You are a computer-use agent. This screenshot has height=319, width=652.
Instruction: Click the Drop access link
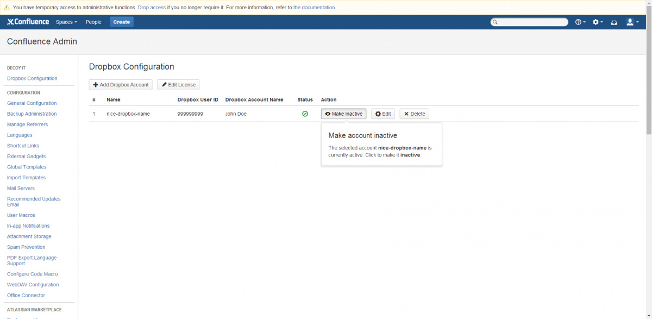[x=151, y=8]
